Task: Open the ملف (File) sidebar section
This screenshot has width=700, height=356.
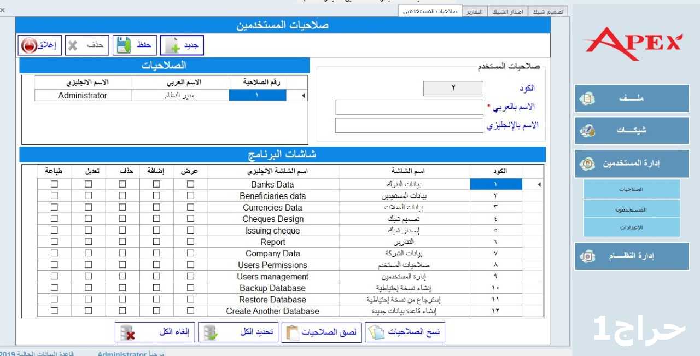Action: click(x=632, y=98)
